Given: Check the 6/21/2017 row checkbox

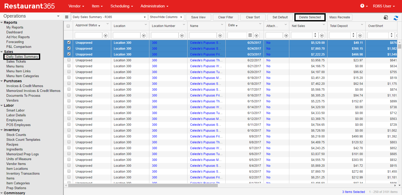Looking at the screenshot, I should [69, 66].
